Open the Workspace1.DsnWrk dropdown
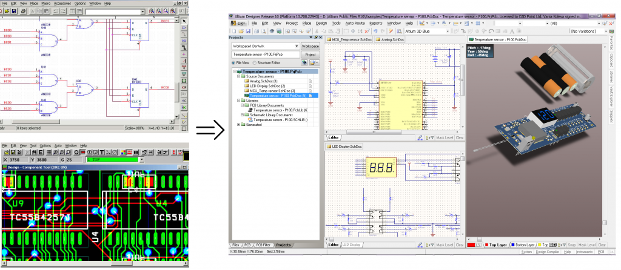The image size is (621, 270). [x=297, y=46]
